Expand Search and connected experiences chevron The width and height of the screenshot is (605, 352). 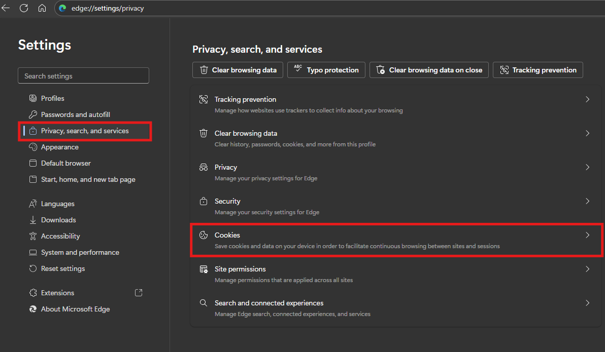click(x=587, y=303)
